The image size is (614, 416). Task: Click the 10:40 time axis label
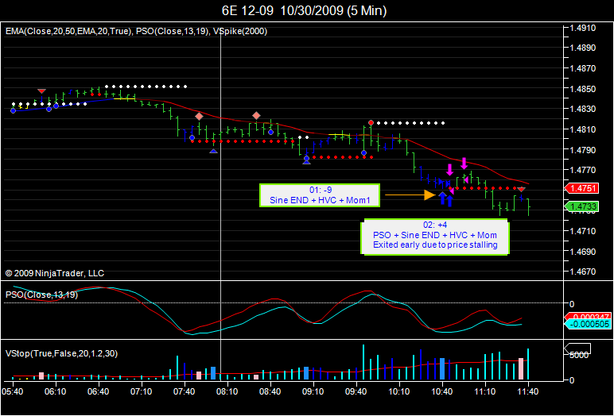[x=442, y=391]
